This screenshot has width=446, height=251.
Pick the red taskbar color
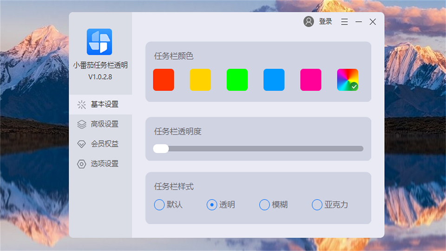pyautogui.click(x=164, y=79)
